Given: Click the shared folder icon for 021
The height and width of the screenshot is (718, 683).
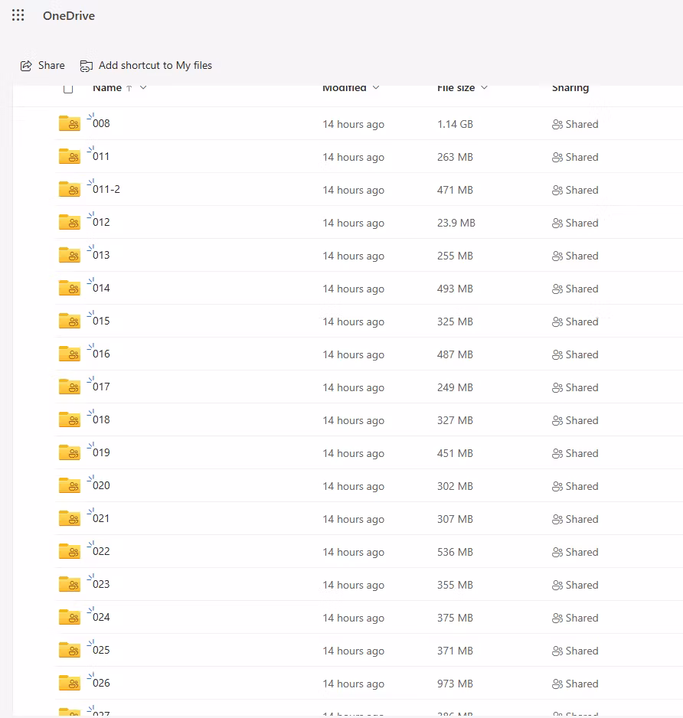Looking at the screenshot, I should click(70, 519).
